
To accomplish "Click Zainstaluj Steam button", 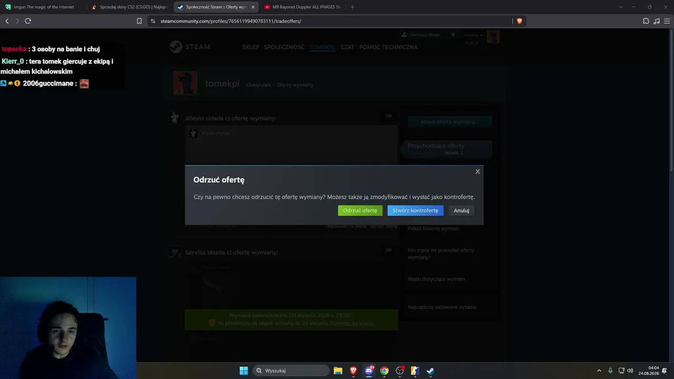I will point(421,35).
